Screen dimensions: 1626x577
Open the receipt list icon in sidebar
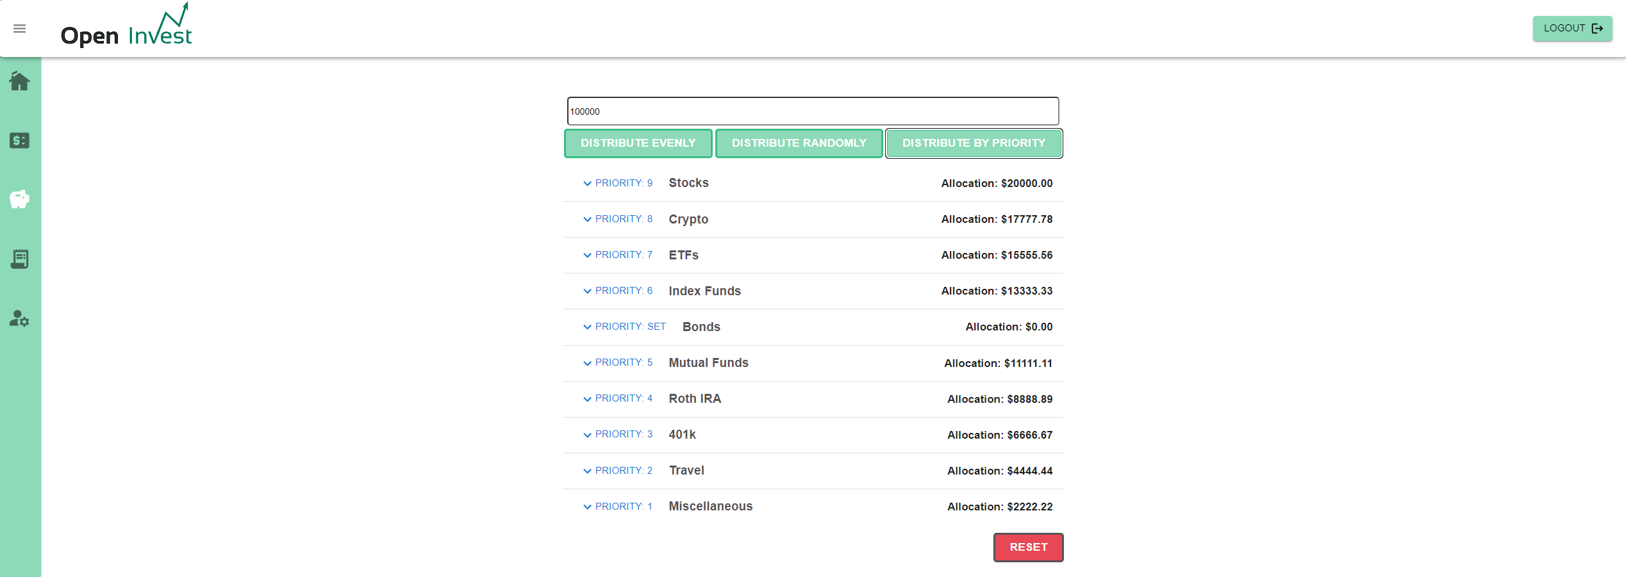point(19,259)
